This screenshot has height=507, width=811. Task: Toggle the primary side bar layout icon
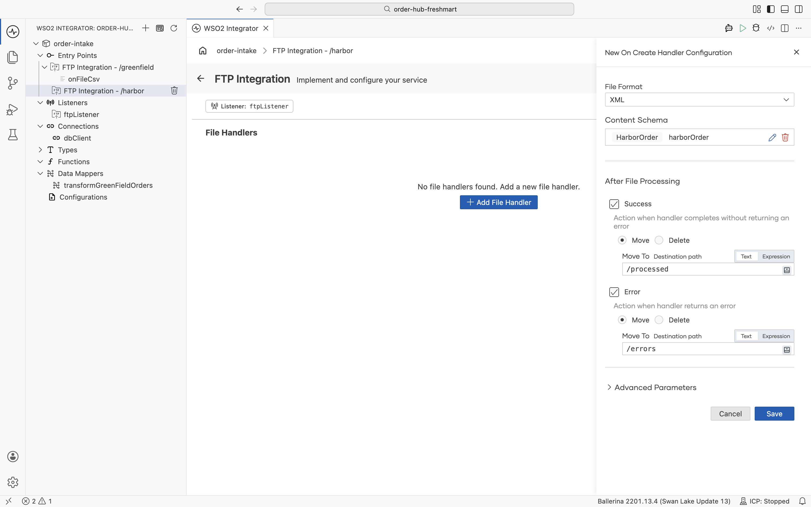pyautogui.click(x=771, y=9)
